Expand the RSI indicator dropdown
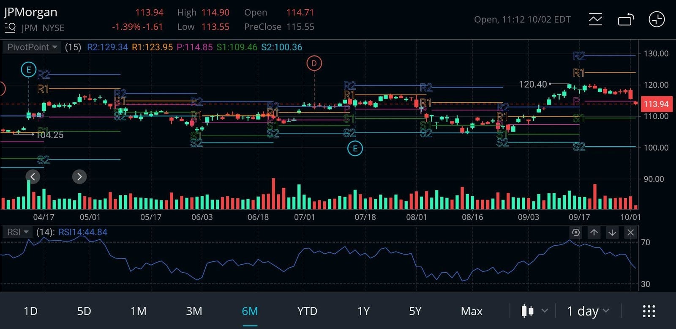This screenshot has width=676, height=329. [18, 232]
